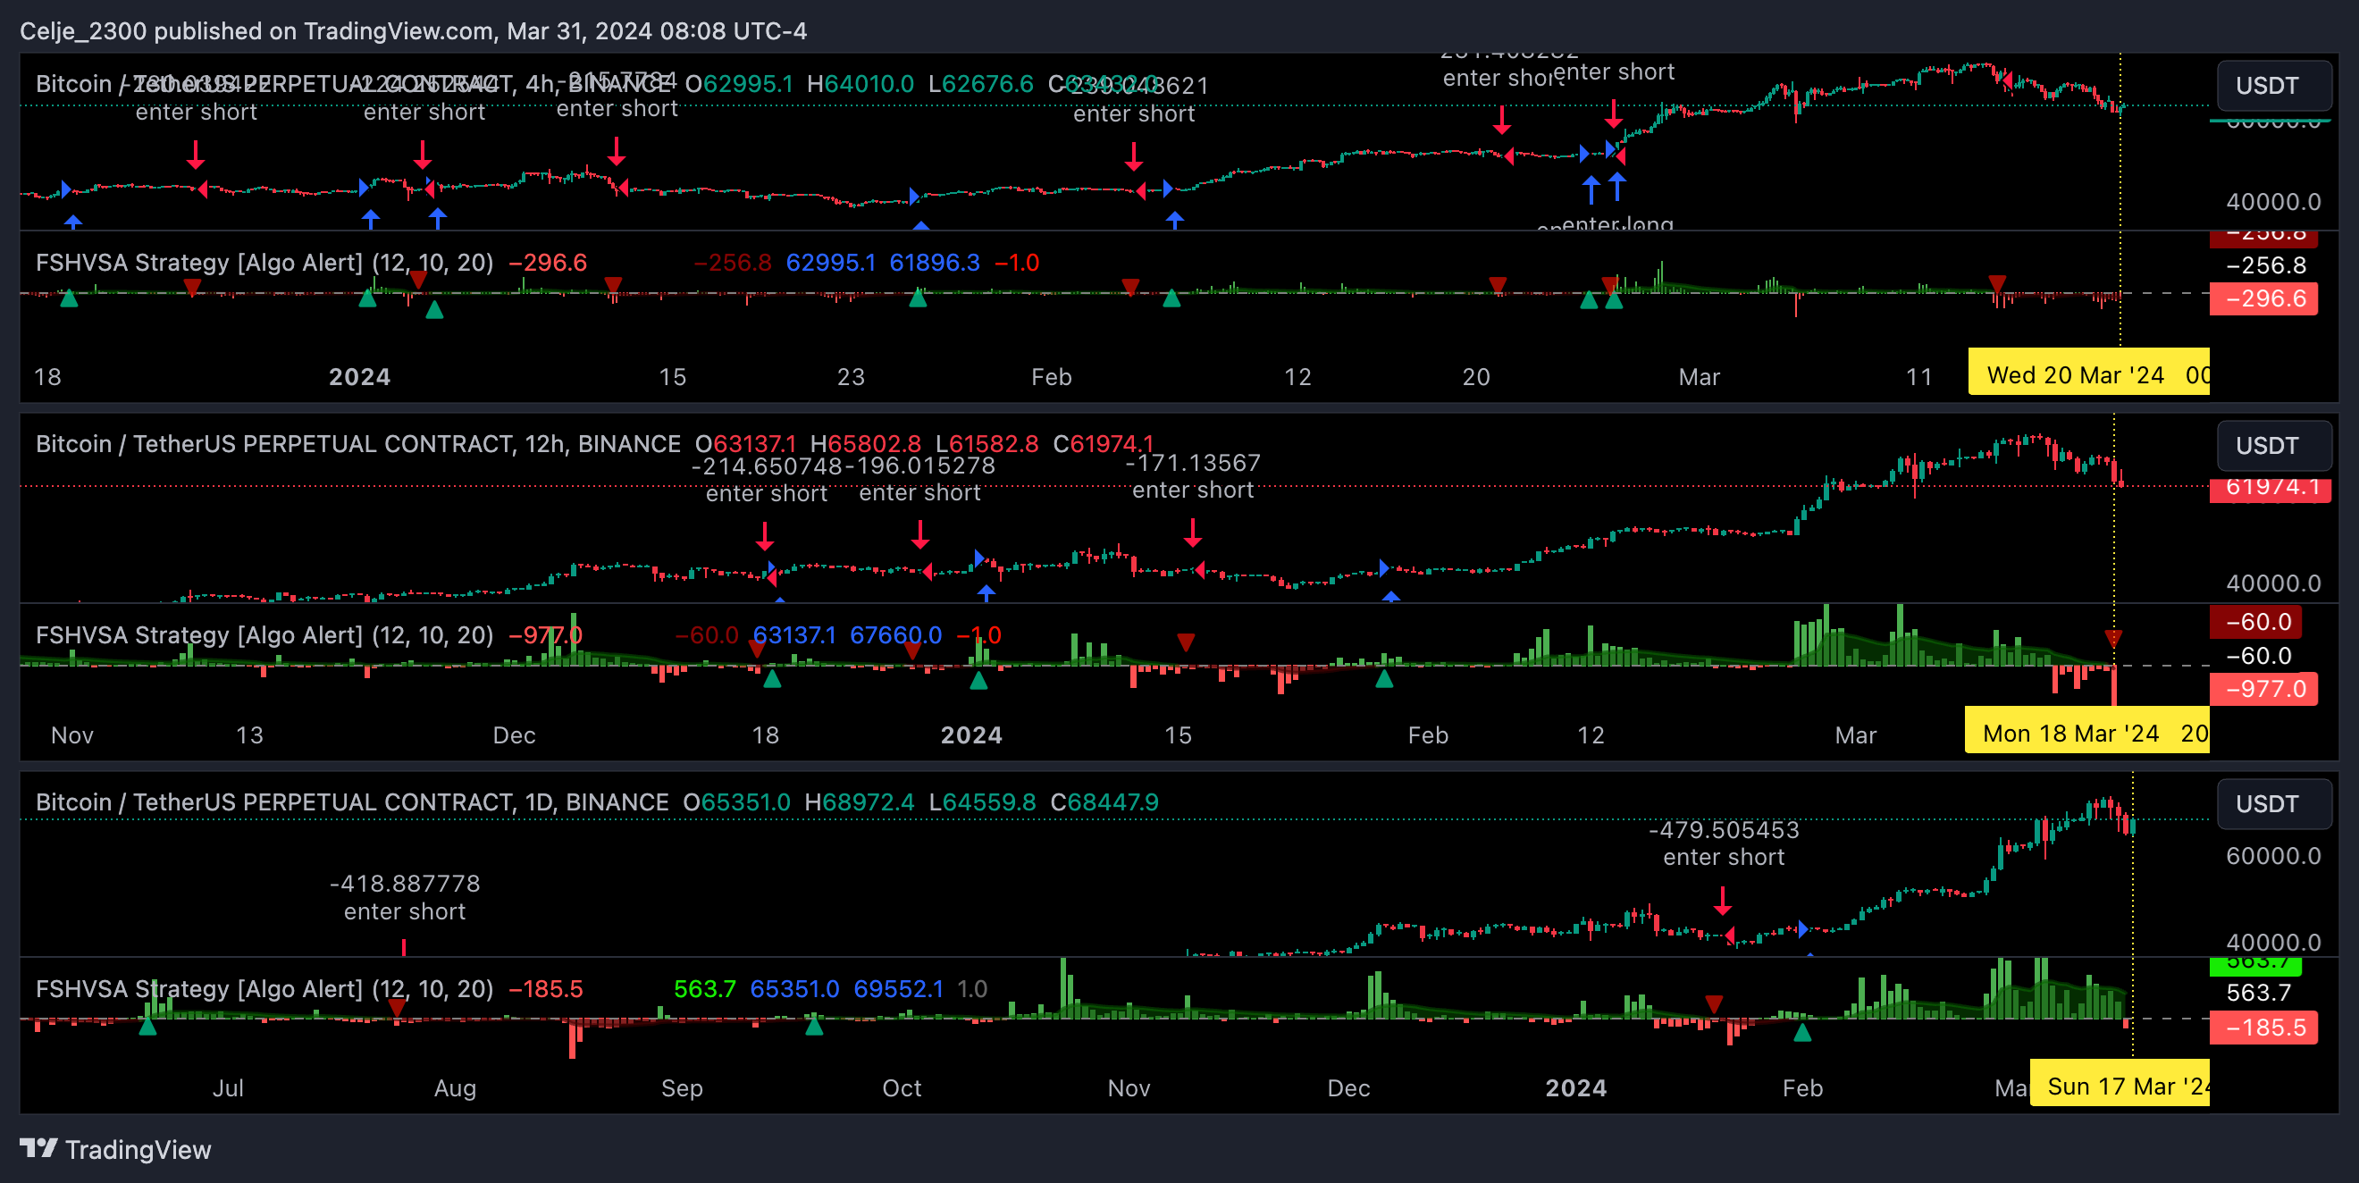
Task: Click the H65802.8 high value on the 12h chart
Action: coord(865,444)
